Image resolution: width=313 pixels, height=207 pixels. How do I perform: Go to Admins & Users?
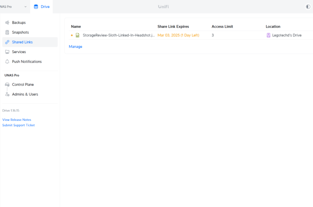tap(30, 94)
